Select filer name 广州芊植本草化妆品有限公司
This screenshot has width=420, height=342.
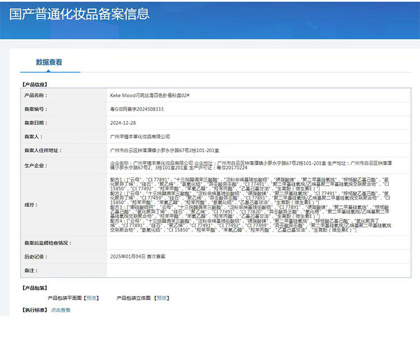point(140,137)
